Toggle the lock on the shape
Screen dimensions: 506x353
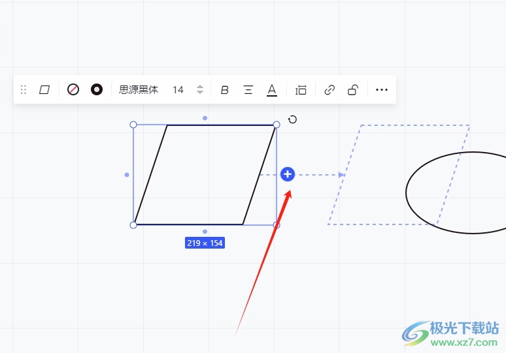pos(353,90)
